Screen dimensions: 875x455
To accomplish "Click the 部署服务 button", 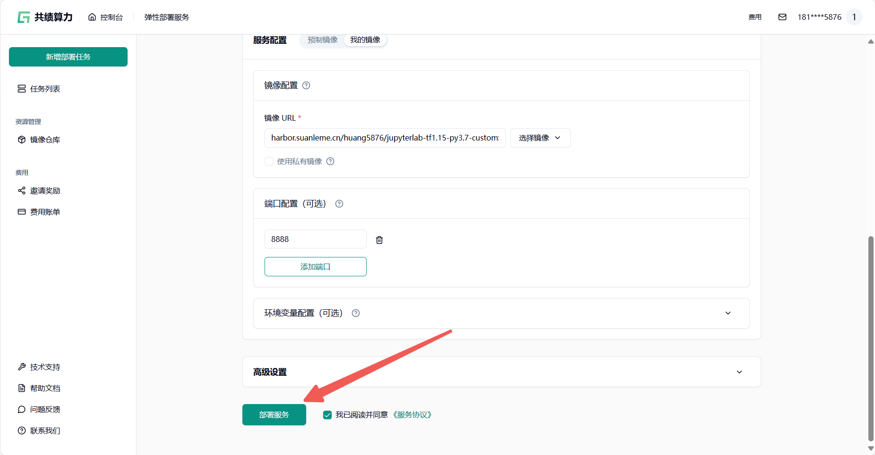I will click(274, 415).
